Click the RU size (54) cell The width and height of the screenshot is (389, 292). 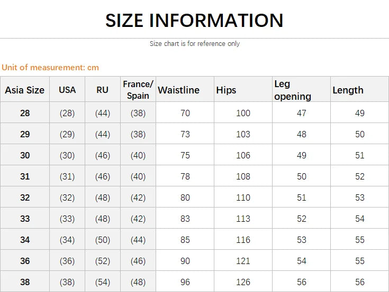pyautogui.click(x=102, y=282)
